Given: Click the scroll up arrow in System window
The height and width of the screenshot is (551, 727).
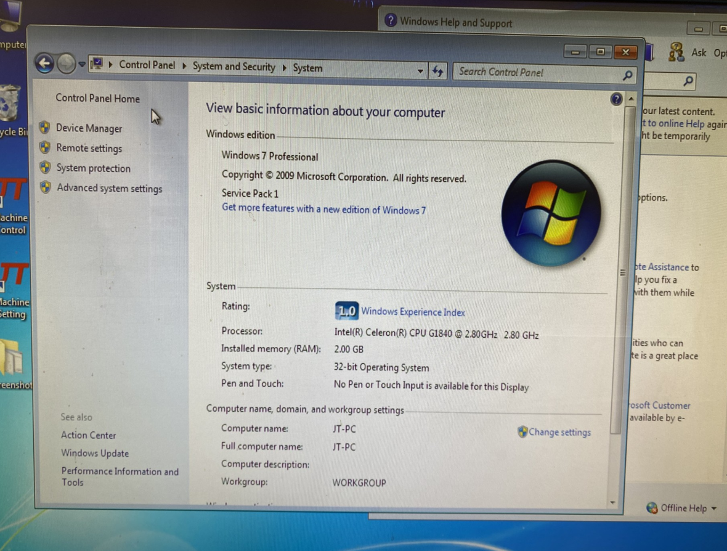Looking at the screenshot, I should (631, 99).
